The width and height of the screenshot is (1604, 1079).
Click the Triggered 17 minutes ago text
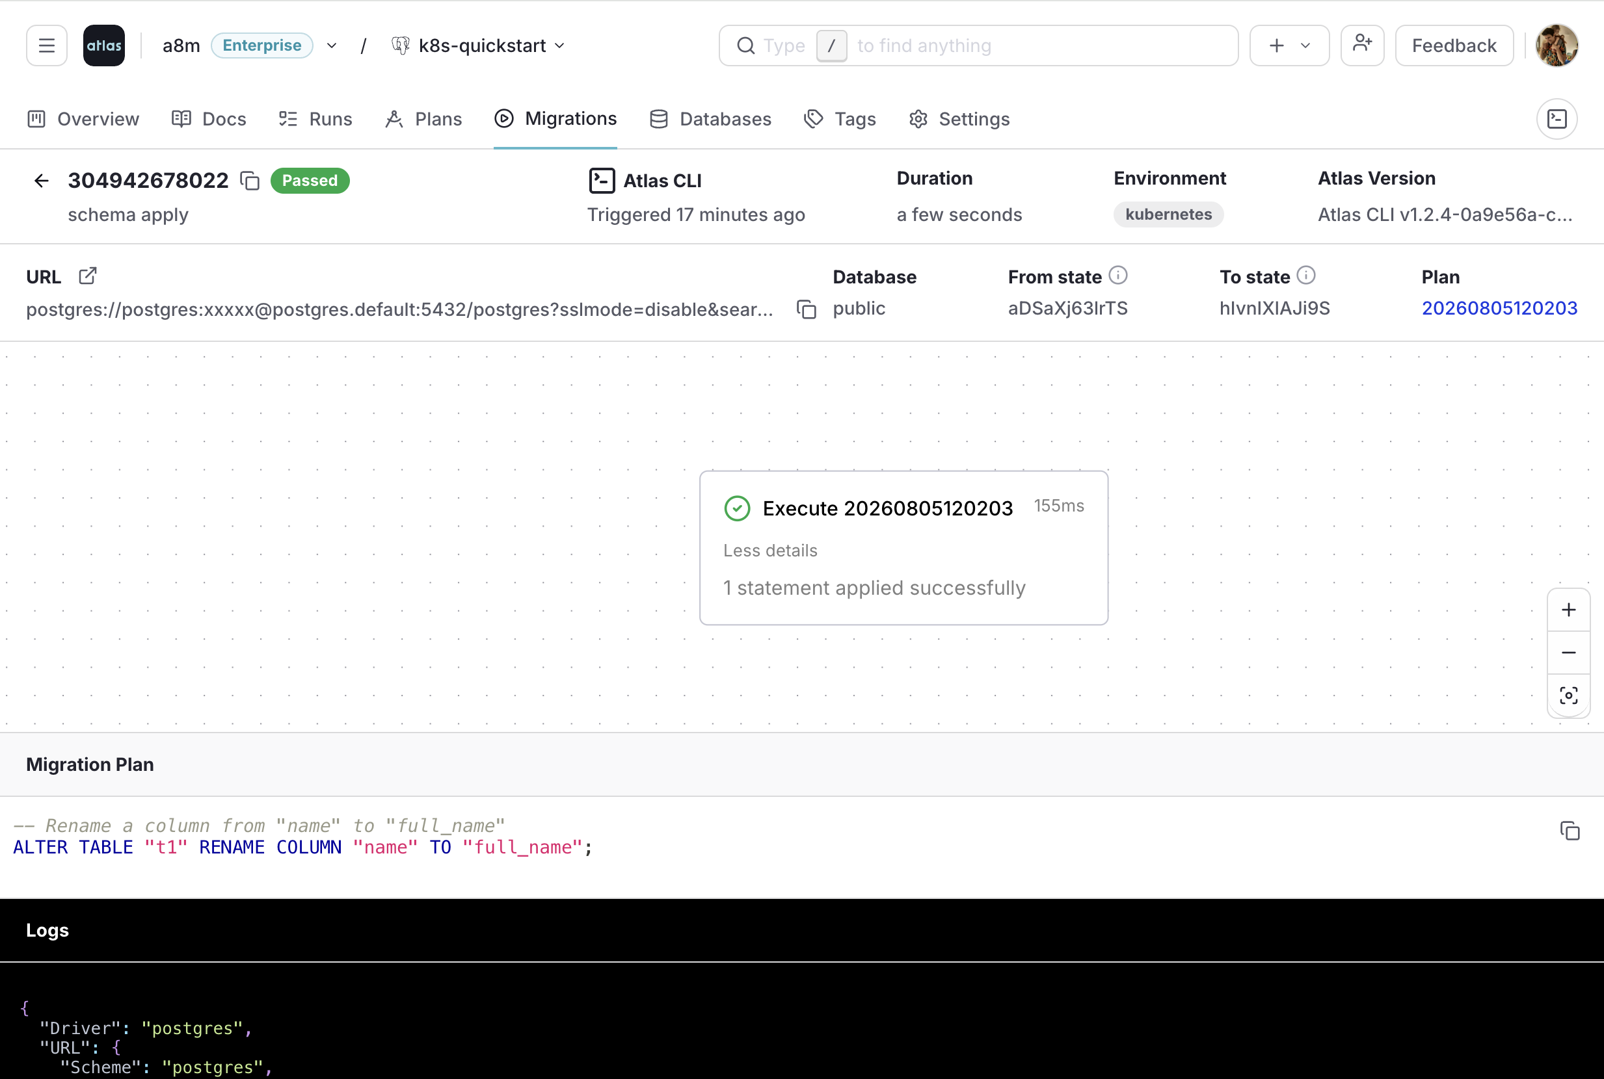[695, 214]
